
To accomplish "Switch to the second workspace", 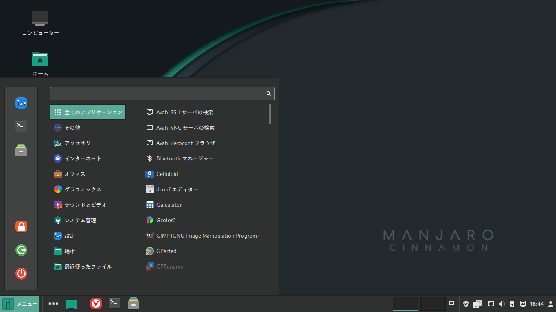I will (x=433, y=304).
